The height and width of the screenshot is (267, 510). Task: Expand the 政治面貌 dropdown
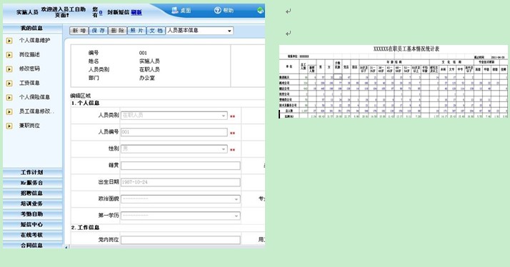(x=181, y=198)
